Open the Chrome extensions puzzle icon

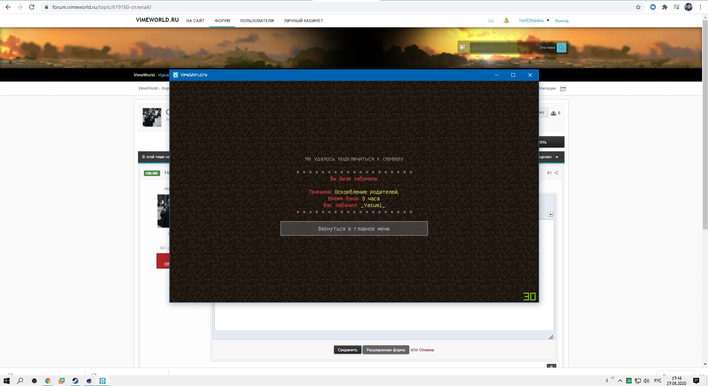point(665,7)
